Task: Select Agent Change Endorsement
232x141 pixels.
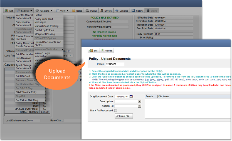Action: tap(24, 67)
